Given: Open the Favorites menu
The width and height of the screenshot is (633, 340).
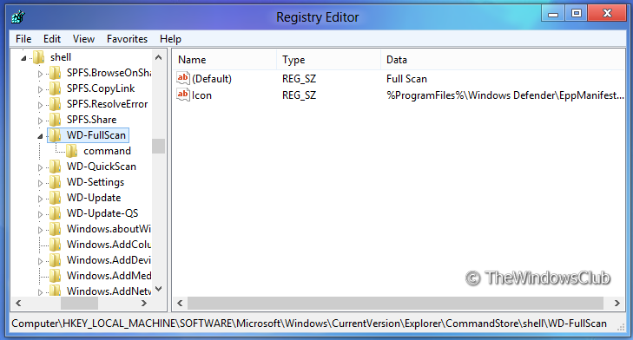Looking at the screenshot, I should coord(127,39).
